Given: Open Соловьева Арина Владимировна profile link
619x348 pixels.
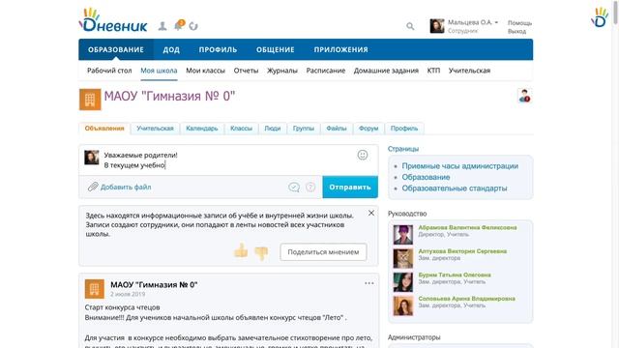Looking at the screenshot, I should tap(466, 299).
